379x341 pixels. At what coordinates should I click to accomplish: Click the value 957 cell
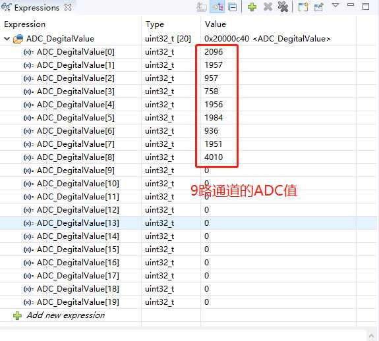pyautogui.click(x=211, y=78)
